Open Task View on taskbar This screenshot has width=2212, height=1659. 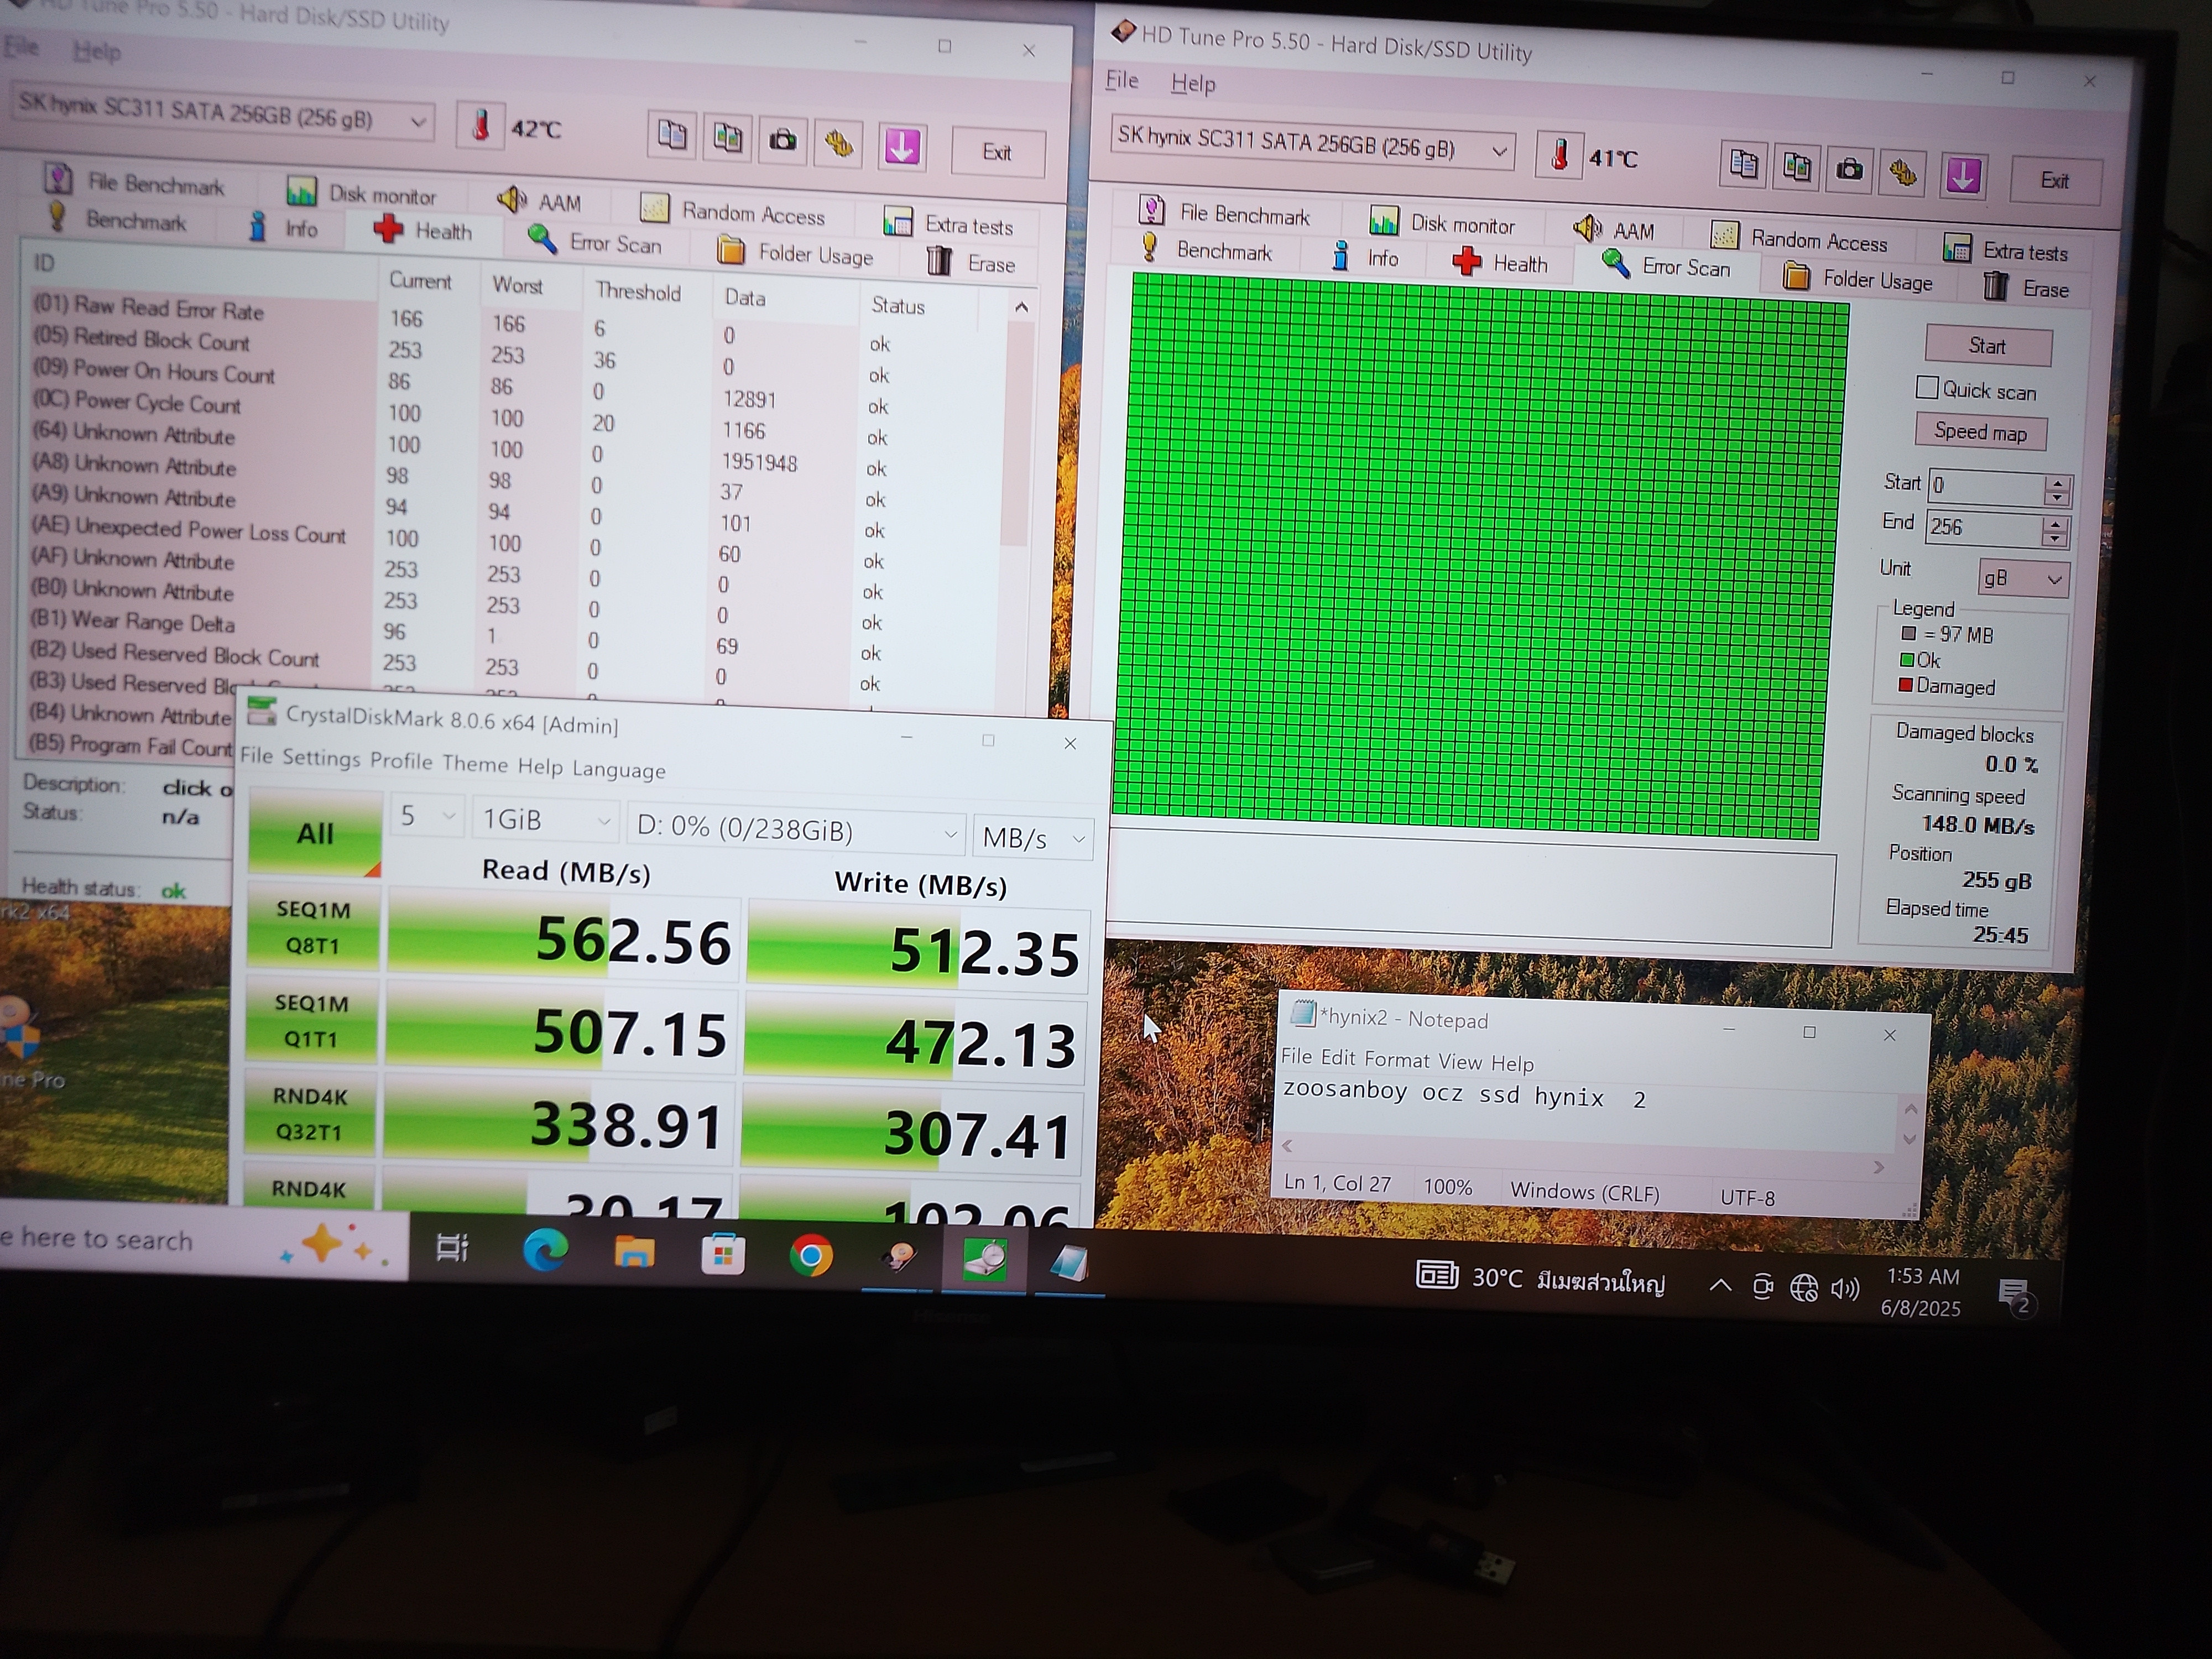coord(452,1248)
